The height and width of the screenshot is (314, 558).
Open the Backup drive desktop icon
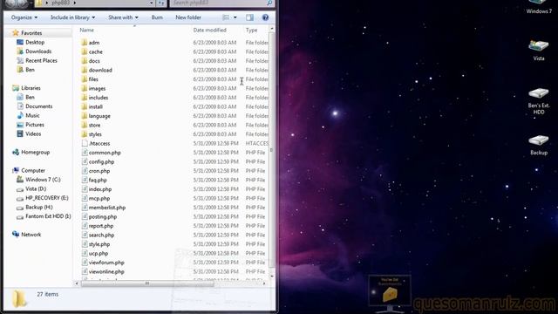(x=539, y=145)
